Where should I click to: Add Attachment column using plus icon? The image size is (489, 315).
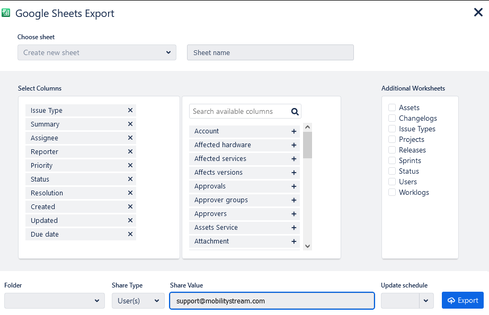[294, 241]
